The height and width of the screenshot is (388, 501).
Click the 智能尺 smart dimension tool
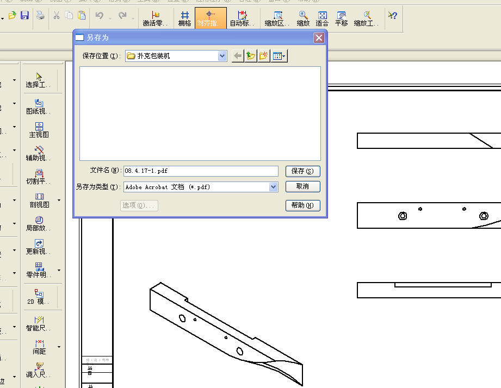pos(38,323)
